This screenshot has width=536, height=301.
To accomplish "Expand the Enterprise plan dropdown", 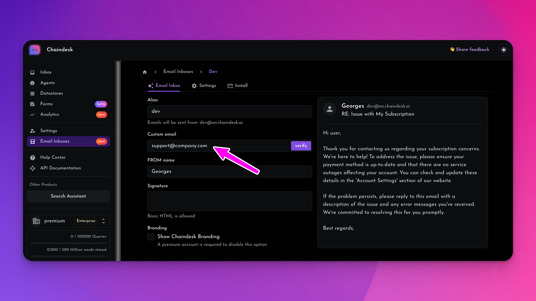I will tap(104, 221).
